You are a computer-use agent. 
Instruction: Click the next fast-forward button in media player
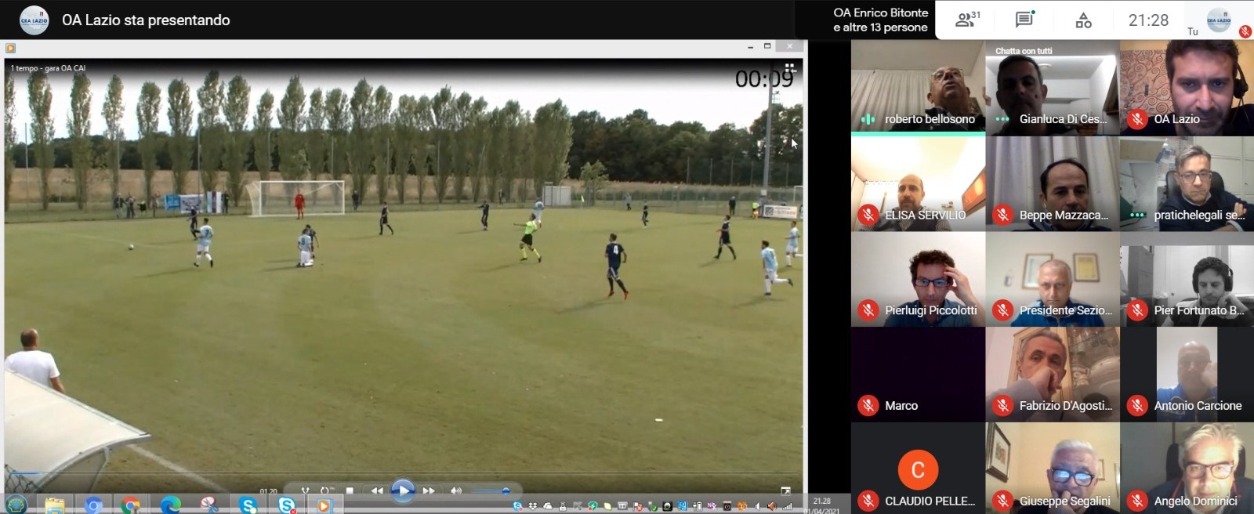(429, 491)
